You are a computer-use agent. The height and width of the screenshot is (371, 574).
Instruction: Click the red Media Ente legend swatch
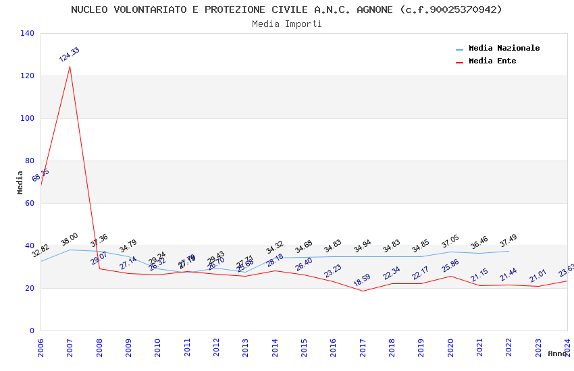pos(459,63)
